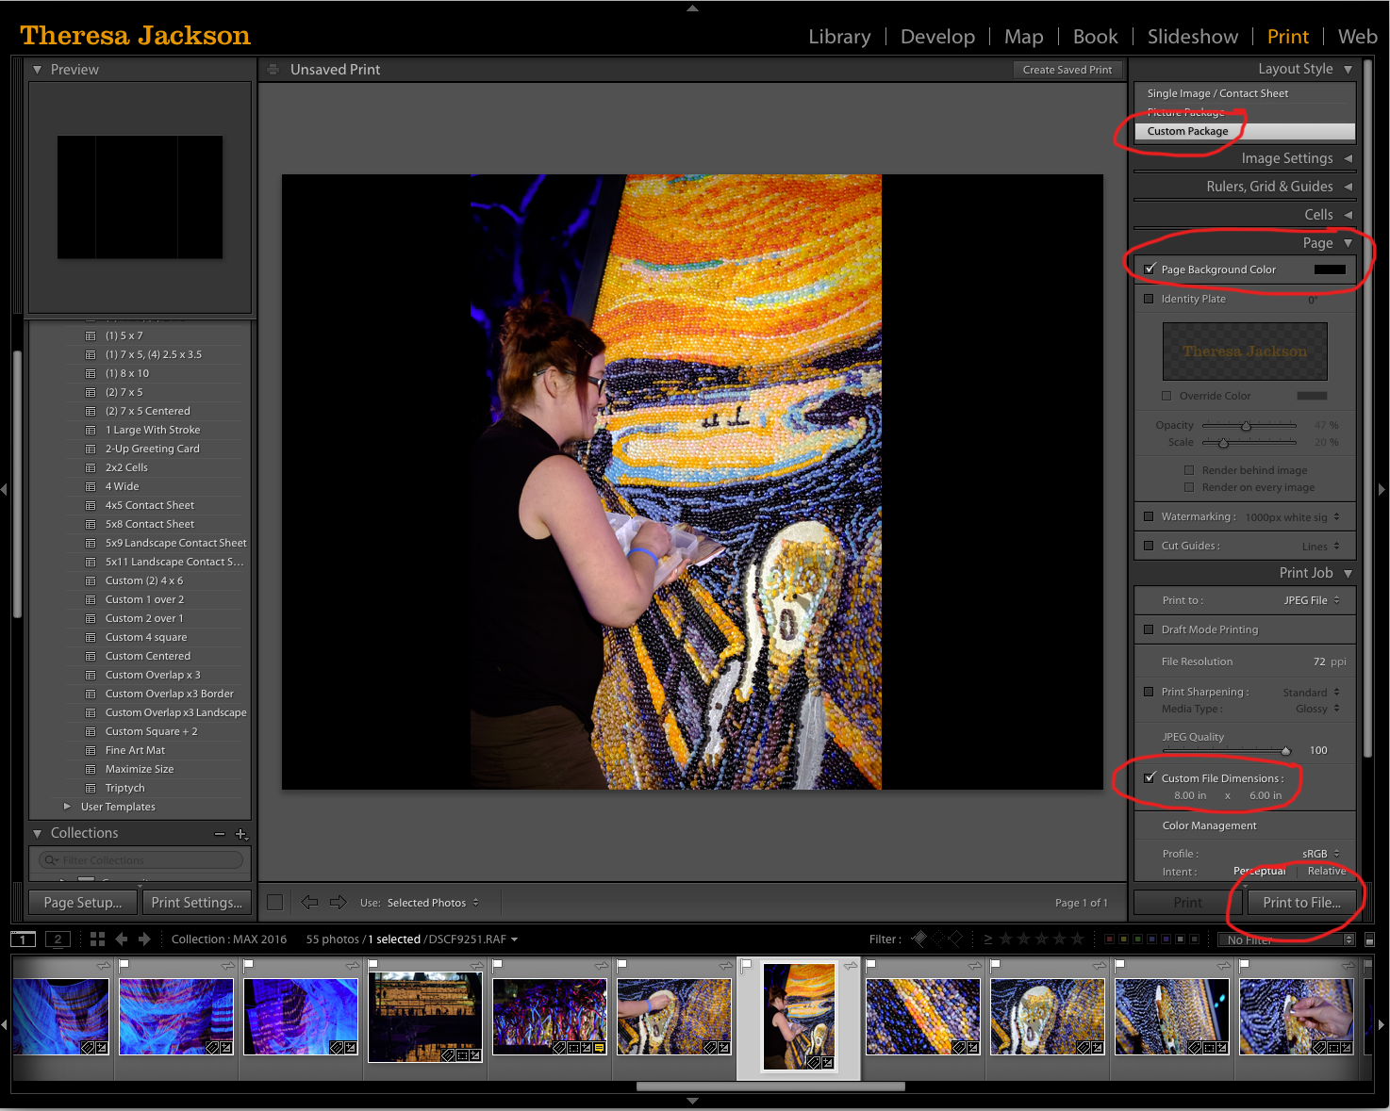Image resolution: width=1390 pixels, height=1111 pixels.
Task: Switch to Develop module
Action: coord(937,37)
